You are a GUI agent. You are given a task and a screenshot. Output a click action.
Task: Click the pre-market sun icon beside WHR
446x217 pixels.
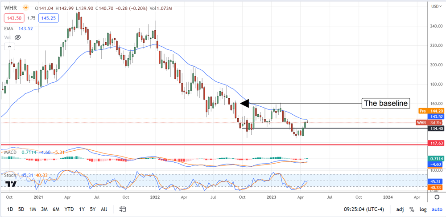26,8
